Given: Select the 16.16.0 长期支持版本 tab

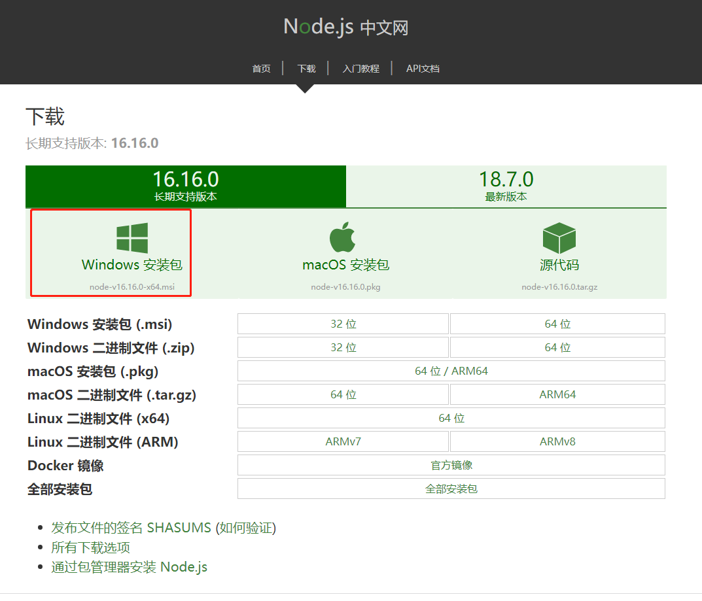Looking at the screenshot, I should (x=186, y=186).
